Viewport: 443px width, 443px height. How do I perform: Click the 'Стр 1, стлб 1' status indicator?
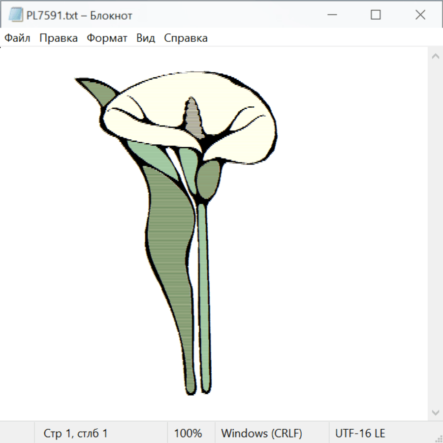click(x=76, y=433)
